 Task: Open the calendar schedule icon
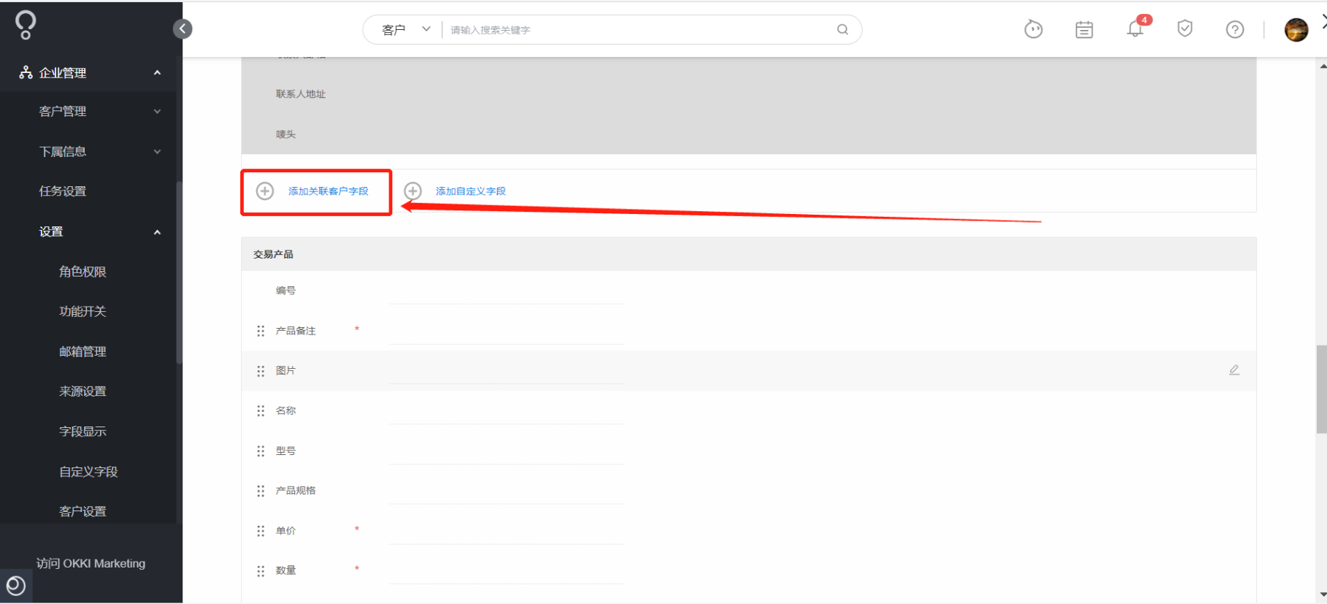(x=1084, y=29)
